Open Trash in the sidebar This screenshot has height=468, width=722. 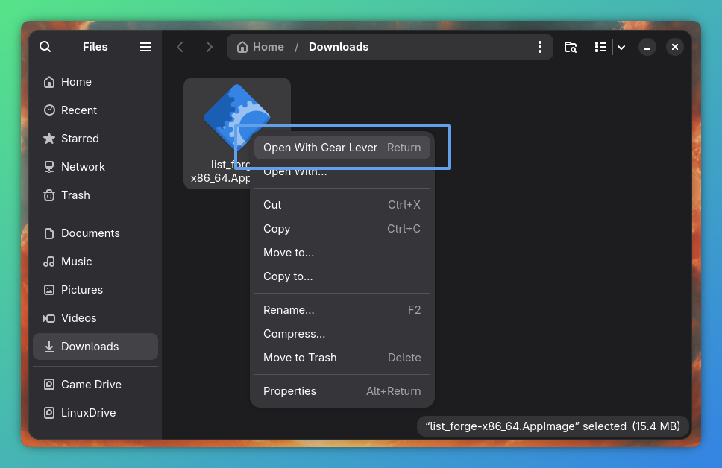tap(95, 195)
